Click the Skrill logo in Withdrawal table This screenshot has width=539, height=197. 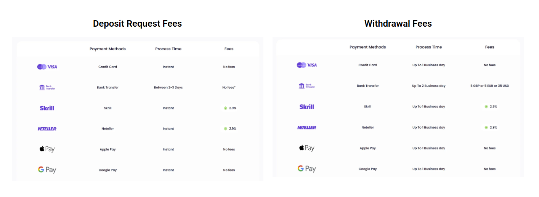coord(306,107)
